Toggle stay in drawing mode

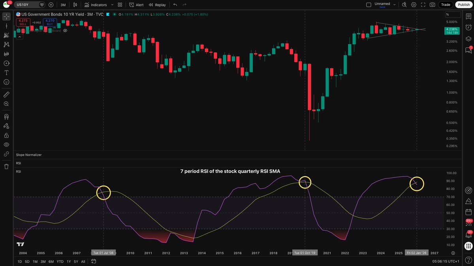pos(6,126)
